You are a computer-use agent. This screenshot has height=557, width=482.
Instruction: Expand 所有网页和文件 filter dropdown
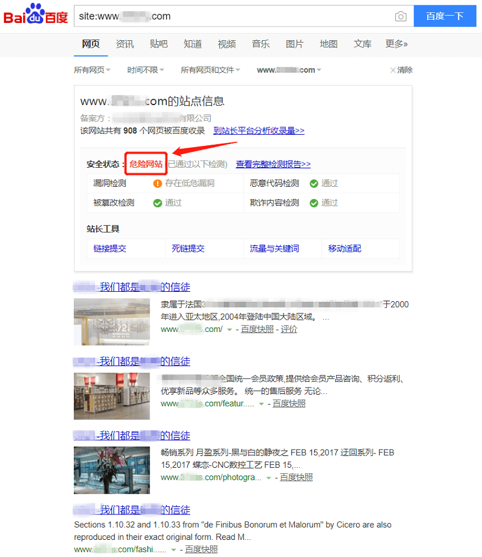[x=210, y=70]
